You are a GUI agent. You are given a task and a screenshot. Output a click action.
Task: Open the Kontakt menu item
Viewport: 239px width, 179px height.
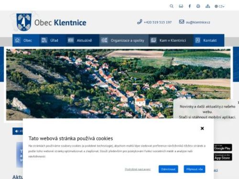pos(209,40)
